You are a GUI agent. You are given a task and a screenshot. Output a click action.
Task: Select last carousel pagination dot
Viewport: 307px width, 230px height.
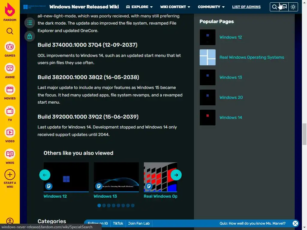(x=133, y=205)
